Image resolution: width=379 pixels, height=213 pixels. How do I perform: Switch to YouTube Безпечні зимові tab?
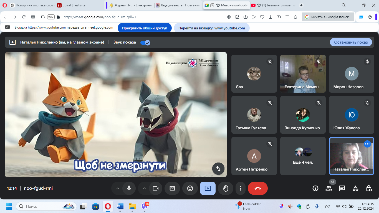273,5
